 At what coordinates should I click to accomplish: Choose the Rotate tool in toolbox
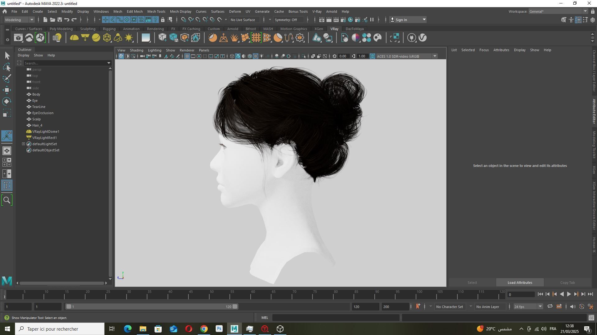[x=7, y=101]
